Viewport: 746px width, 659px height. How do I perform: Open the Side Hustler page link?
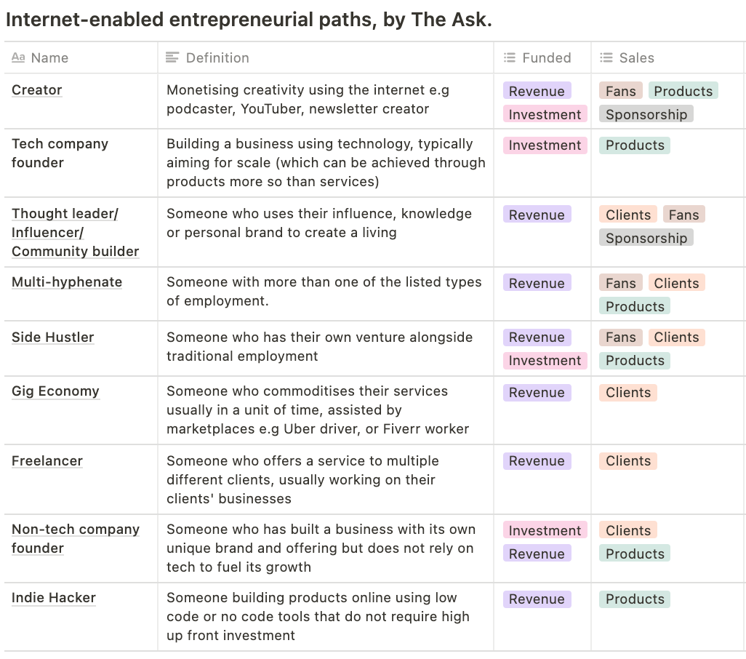pyautogui.click(x=52, y=337)
